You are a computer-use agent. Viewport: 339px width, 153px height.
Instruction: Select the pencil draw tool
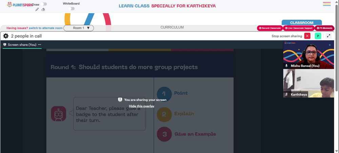pyautogui.click(x=37, y=9)
